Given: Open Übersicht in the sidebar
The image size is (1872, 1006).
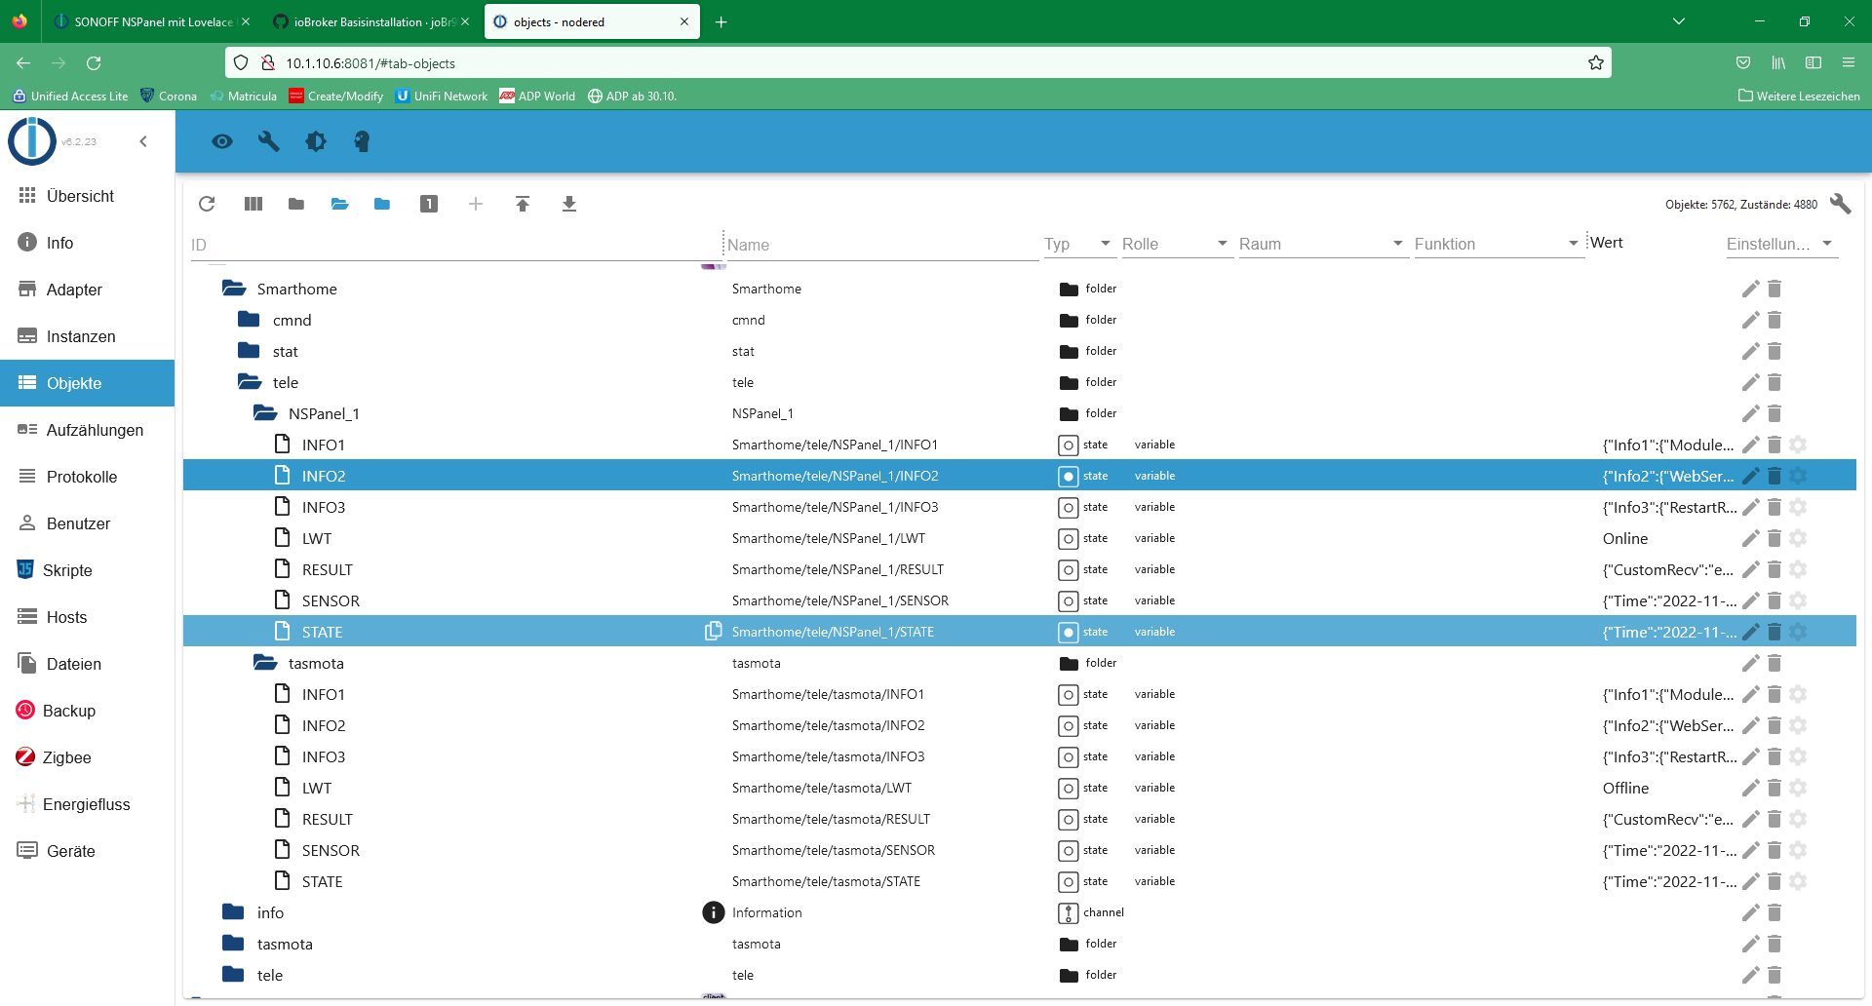Looking at the screenshot, I should (x=88, y=196).
